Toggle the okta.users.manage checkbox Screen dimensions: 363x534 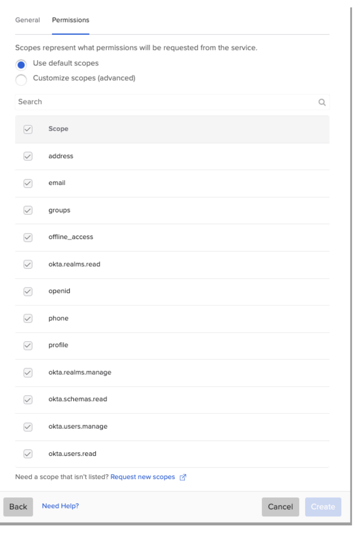tap(28, 427)
